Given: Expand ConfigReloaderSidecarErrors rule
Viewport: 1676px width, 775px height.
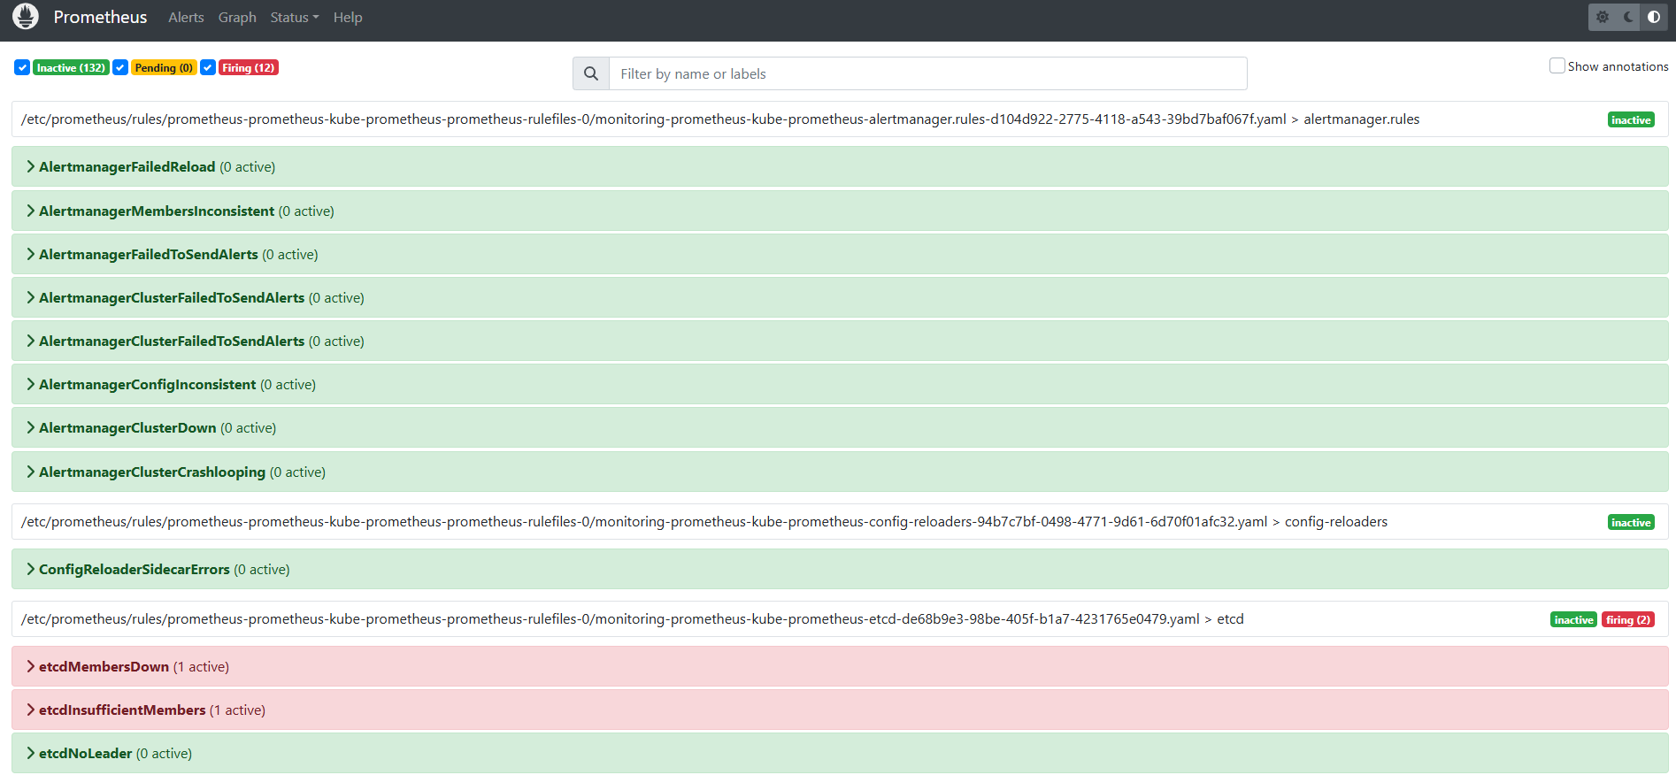Looking at the screenshot, I should pyautogui.click(x=840, y=569).
